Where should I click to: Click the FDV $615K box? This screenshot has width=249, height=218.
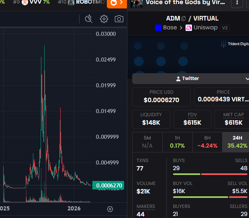point(192,119)
